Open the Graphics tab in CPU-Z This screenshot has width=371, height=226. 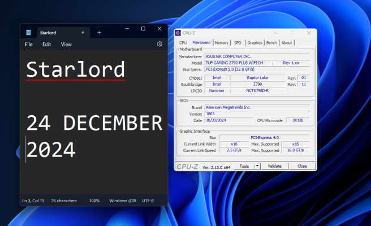(x=255, y=43)
